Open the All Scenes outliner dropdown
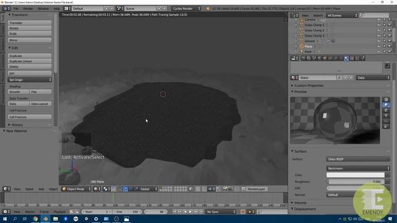The height and width of the screenshot is (223, 397). click(x=342, y=15)
